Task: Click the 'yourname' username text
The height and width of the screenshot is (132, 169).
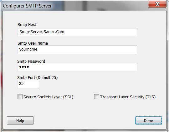Action: tap(28, 49)
